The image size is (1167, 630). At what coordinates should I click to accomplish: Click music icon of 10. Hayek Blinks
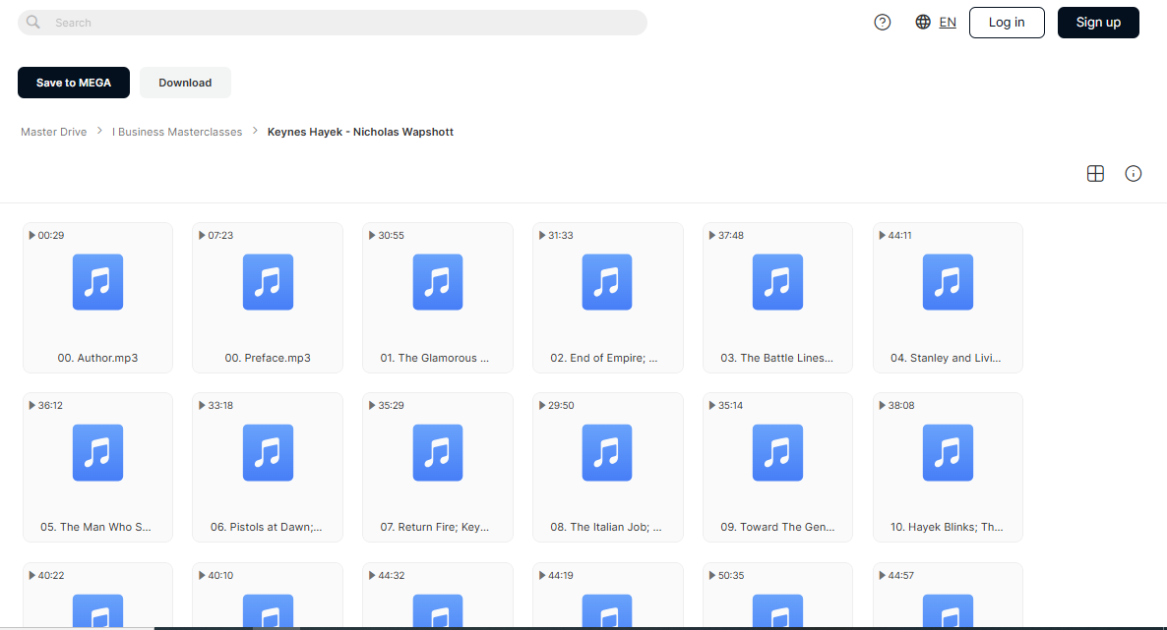[948, 452]
